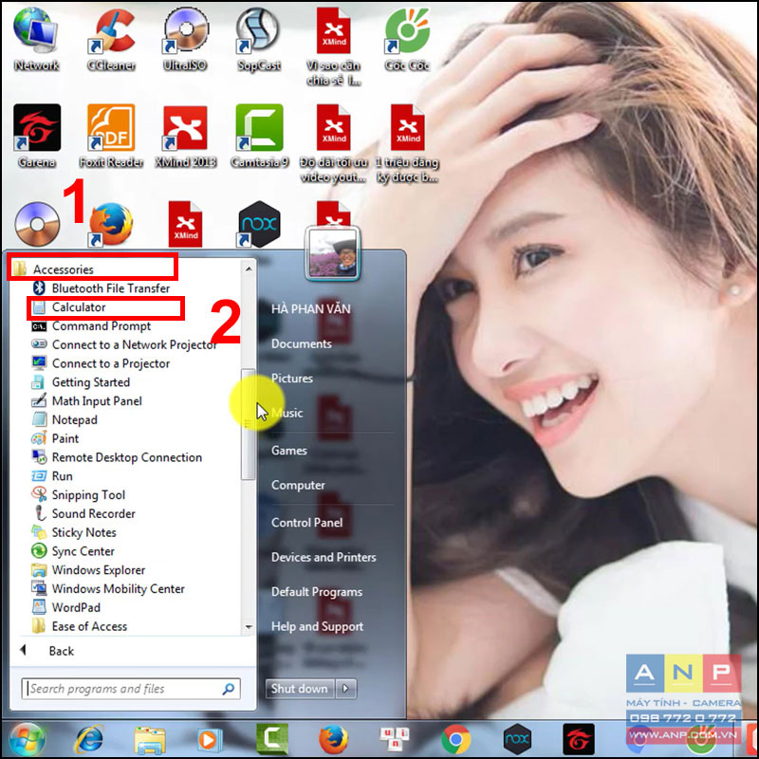
Task: Select the Firefox desktop shortcut
Action: point(111,225)
